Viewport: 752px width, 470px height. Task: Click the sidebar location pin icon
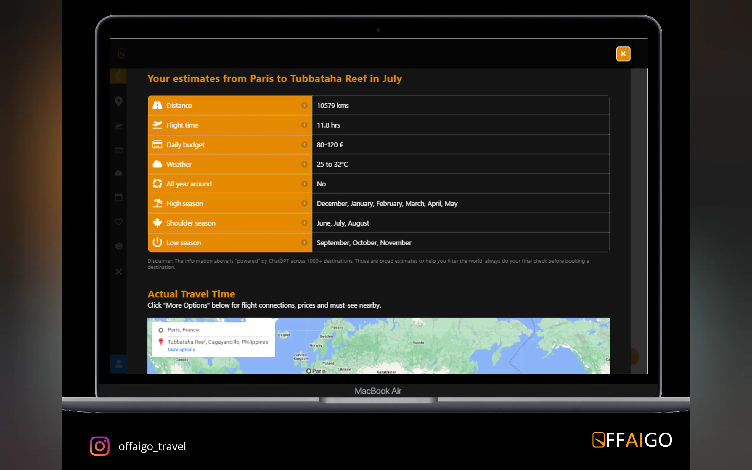click(x=118, y=101)
